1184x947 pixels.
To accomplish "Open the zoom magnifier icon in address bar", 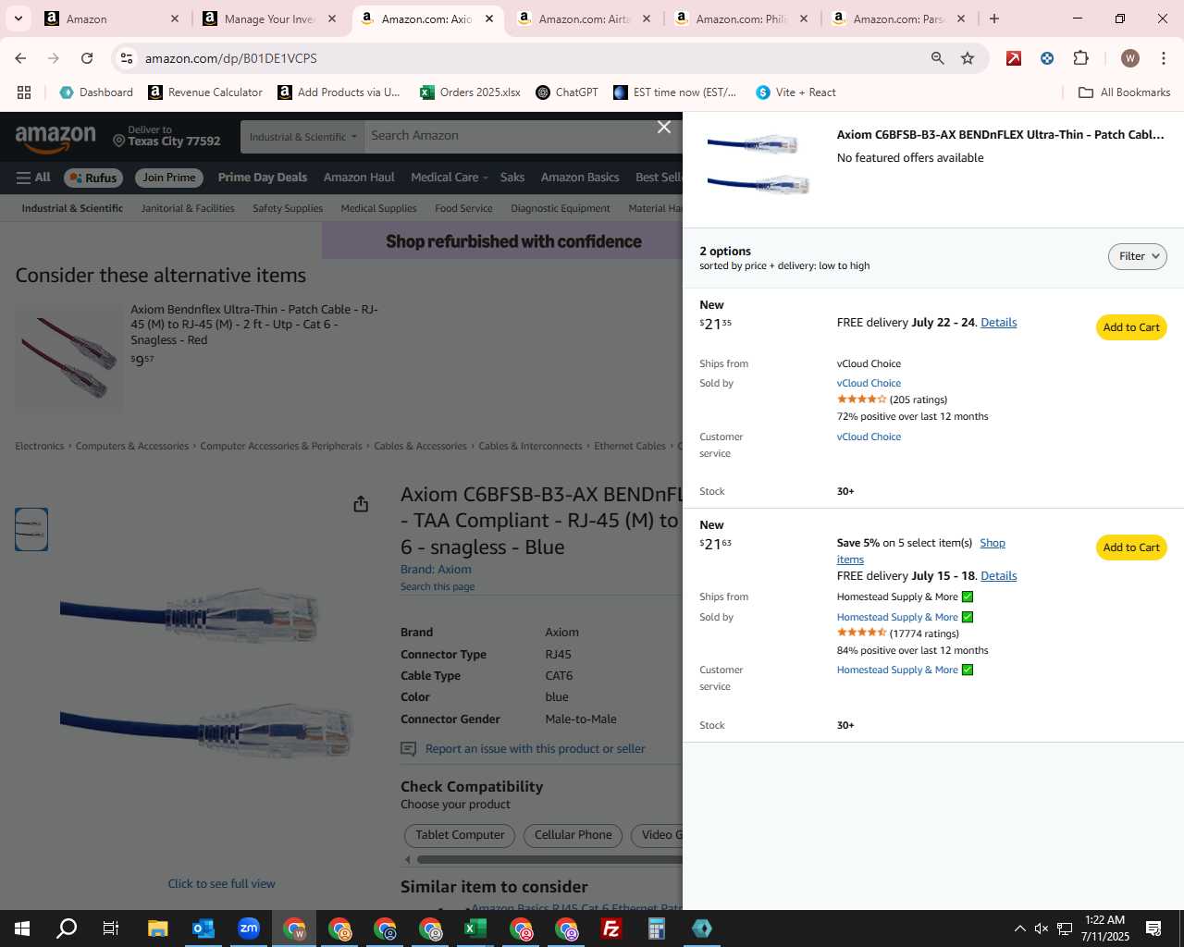I will 938,58.
